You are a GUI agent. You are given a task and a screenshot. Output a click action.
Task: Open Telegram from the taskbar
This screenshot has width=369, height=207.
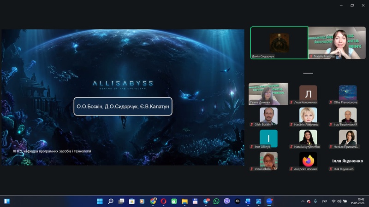pyautogui.click(x=206, y=201)
